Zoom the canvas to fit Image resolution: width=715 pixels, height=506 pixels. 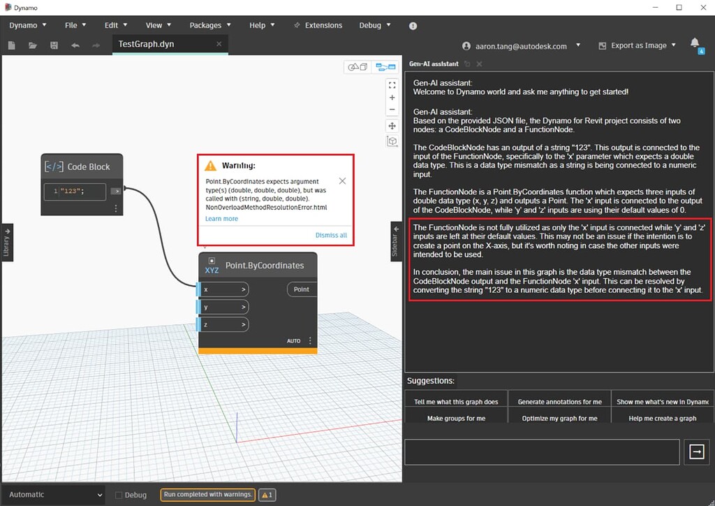pyautogui.click(x=392, y=85)
